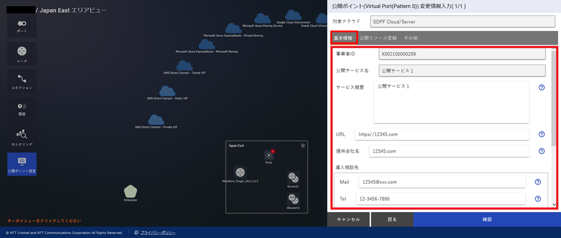Switch to the 公開リソース登録 tab
Image resolution: width=561 pixels, height=238 pixels.
[x=378, y=38]
